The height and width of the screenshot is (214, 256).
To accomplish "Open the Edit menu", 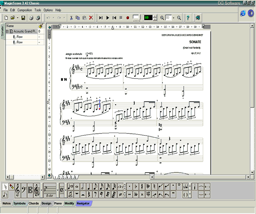I will 13,10.
